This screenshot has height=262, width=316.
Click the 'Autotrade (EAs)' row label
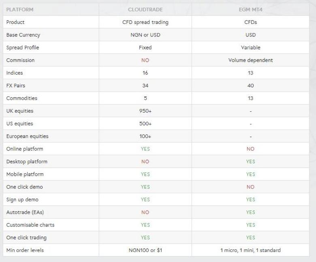point(24,212)
